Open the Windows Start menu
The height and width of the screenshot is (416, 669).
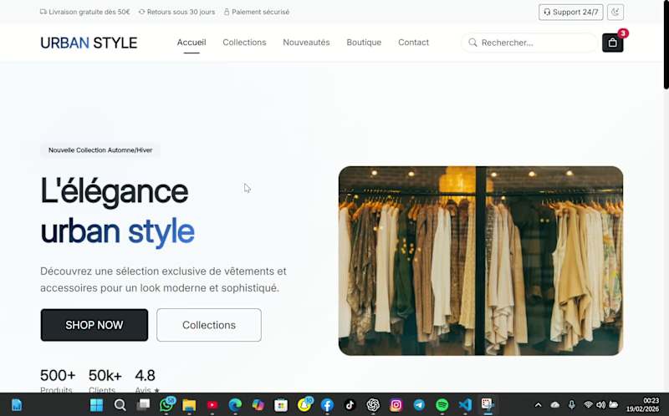(x=96, y=405)
